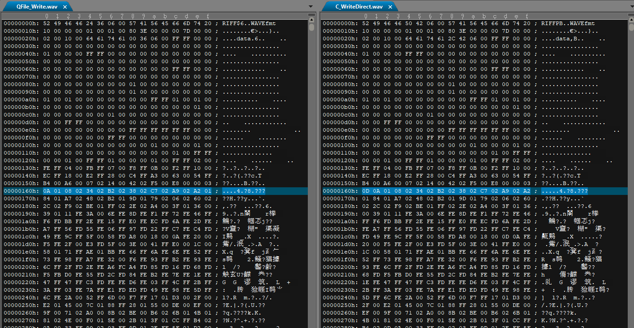
Task: Select highlighted row 00000160h in QFile_Write.wav
Action: point(155,191)
